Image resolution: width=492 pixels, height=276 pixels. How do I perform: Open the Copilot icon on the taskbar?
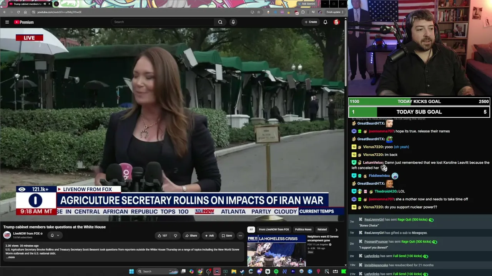pos(191,271)
